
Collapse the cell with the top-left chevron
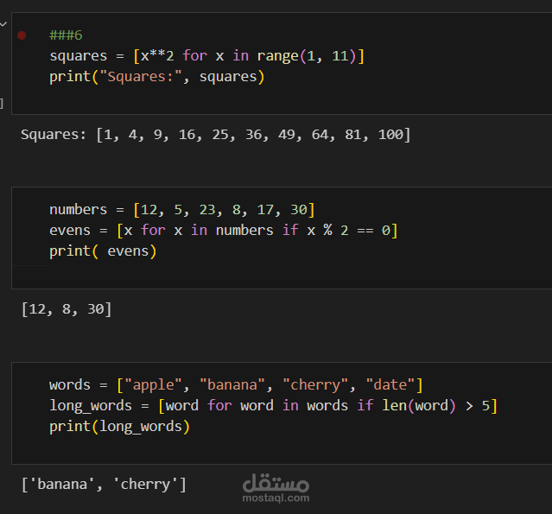3,24
